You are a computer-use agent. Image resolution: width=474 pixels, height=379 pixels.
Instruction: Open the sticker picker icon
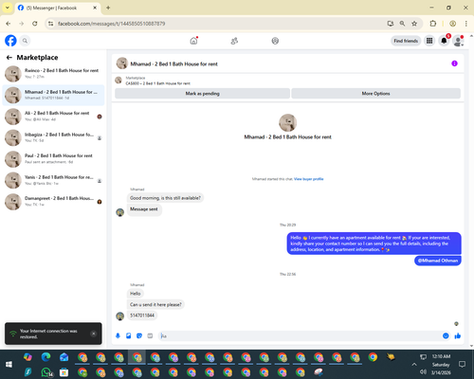[139, 335]
